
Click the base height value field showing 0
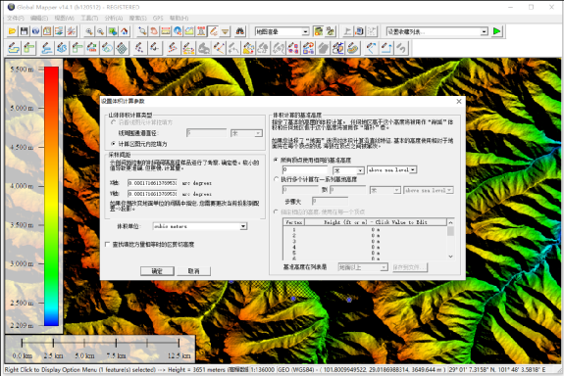(x=305, y=169)
